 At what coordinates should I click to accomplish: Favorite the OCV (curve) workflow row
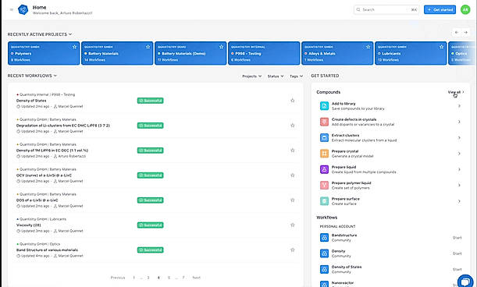[x=292, y=175]
